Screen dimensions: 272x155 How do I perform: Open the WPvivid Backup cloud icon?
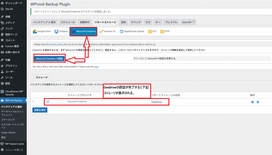2,100
